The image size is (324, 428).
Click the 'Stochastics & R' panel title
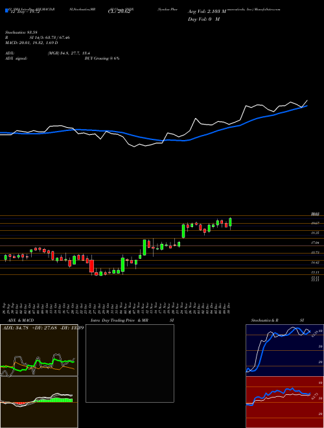[265, 320]
